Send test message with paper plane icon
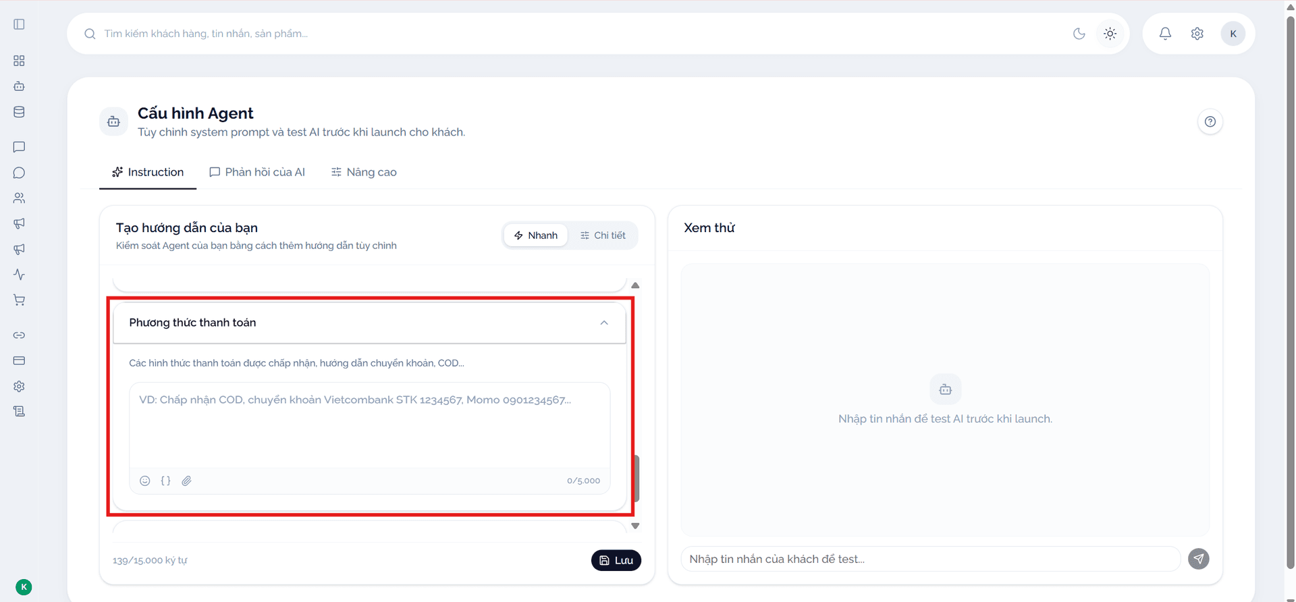This screenshot has width=1296, height=602. pos(1199,559)
